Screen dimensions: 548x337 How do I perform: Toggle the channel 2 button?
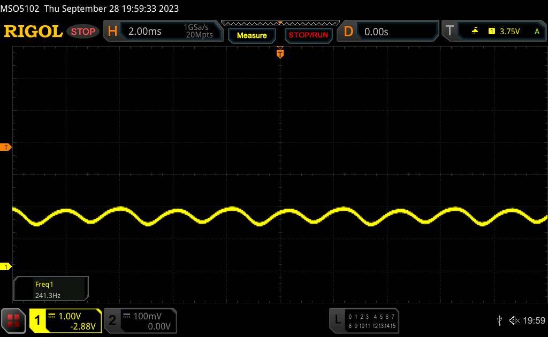pos(112,320)
